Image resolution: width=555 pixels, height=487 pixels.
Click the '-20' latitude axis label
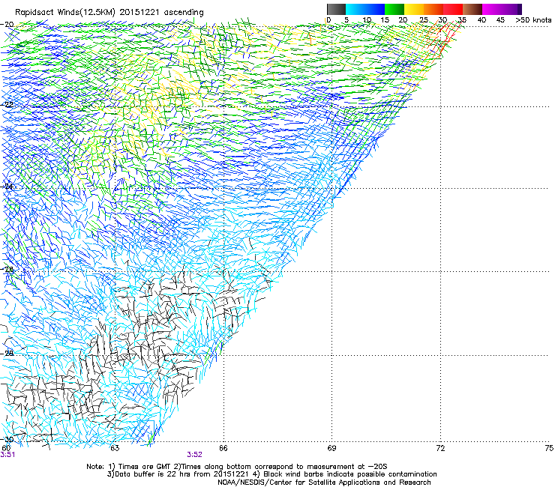point(7,25)
